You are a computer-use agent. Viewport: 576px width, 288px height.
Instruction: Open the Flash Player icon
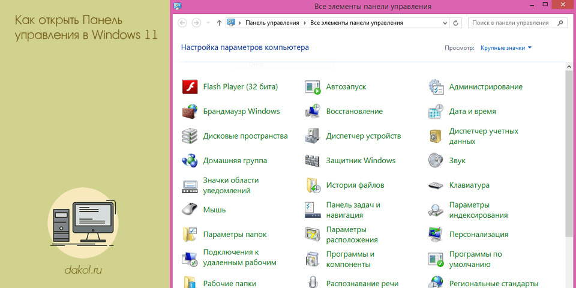pyautogui.click(x=190, y=87)
